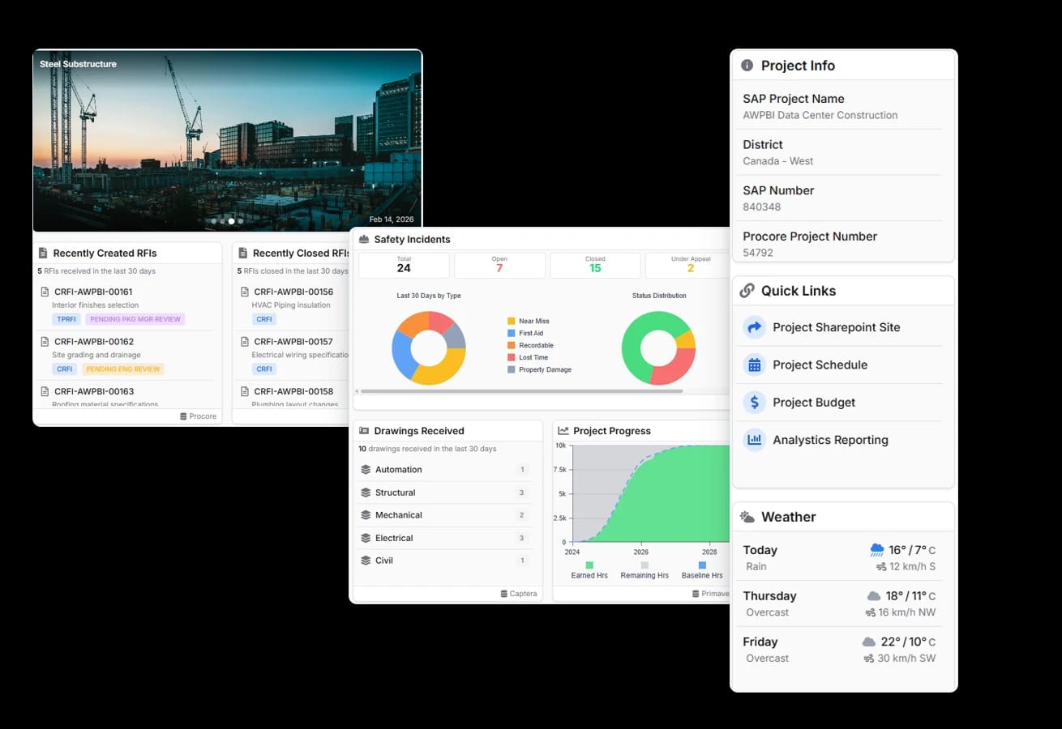Click the PENDING ENG REVIEW tag
This screenshot has height=729, width=1062.
pyautogui.click(x=123, y=369)
